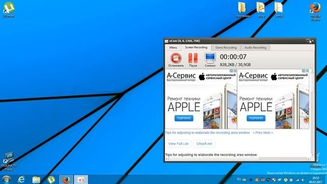Screen dimensions: 327x184
Task: Select the программы desktop folder
Action: (x=243, y=10)
